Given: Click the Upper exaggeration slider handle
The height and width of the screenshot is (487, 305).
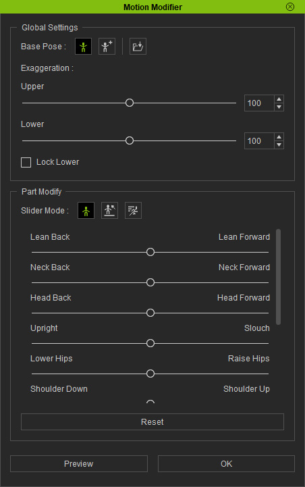Looking at the screenshot, I should tap(130, 103).
